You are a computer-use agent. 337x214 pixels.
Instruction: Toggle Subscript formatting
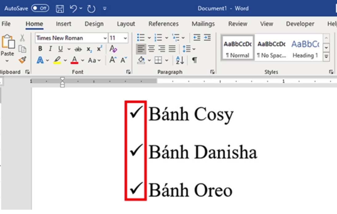89,49
